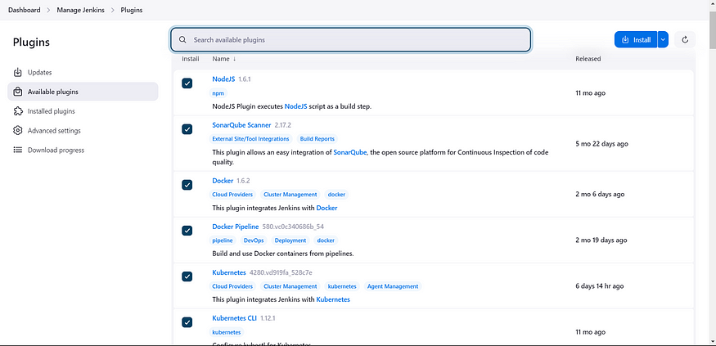The image size is (716, 346).
Task: Open the Kubernetes CLI plugin link
Action: tap(234, 318)
